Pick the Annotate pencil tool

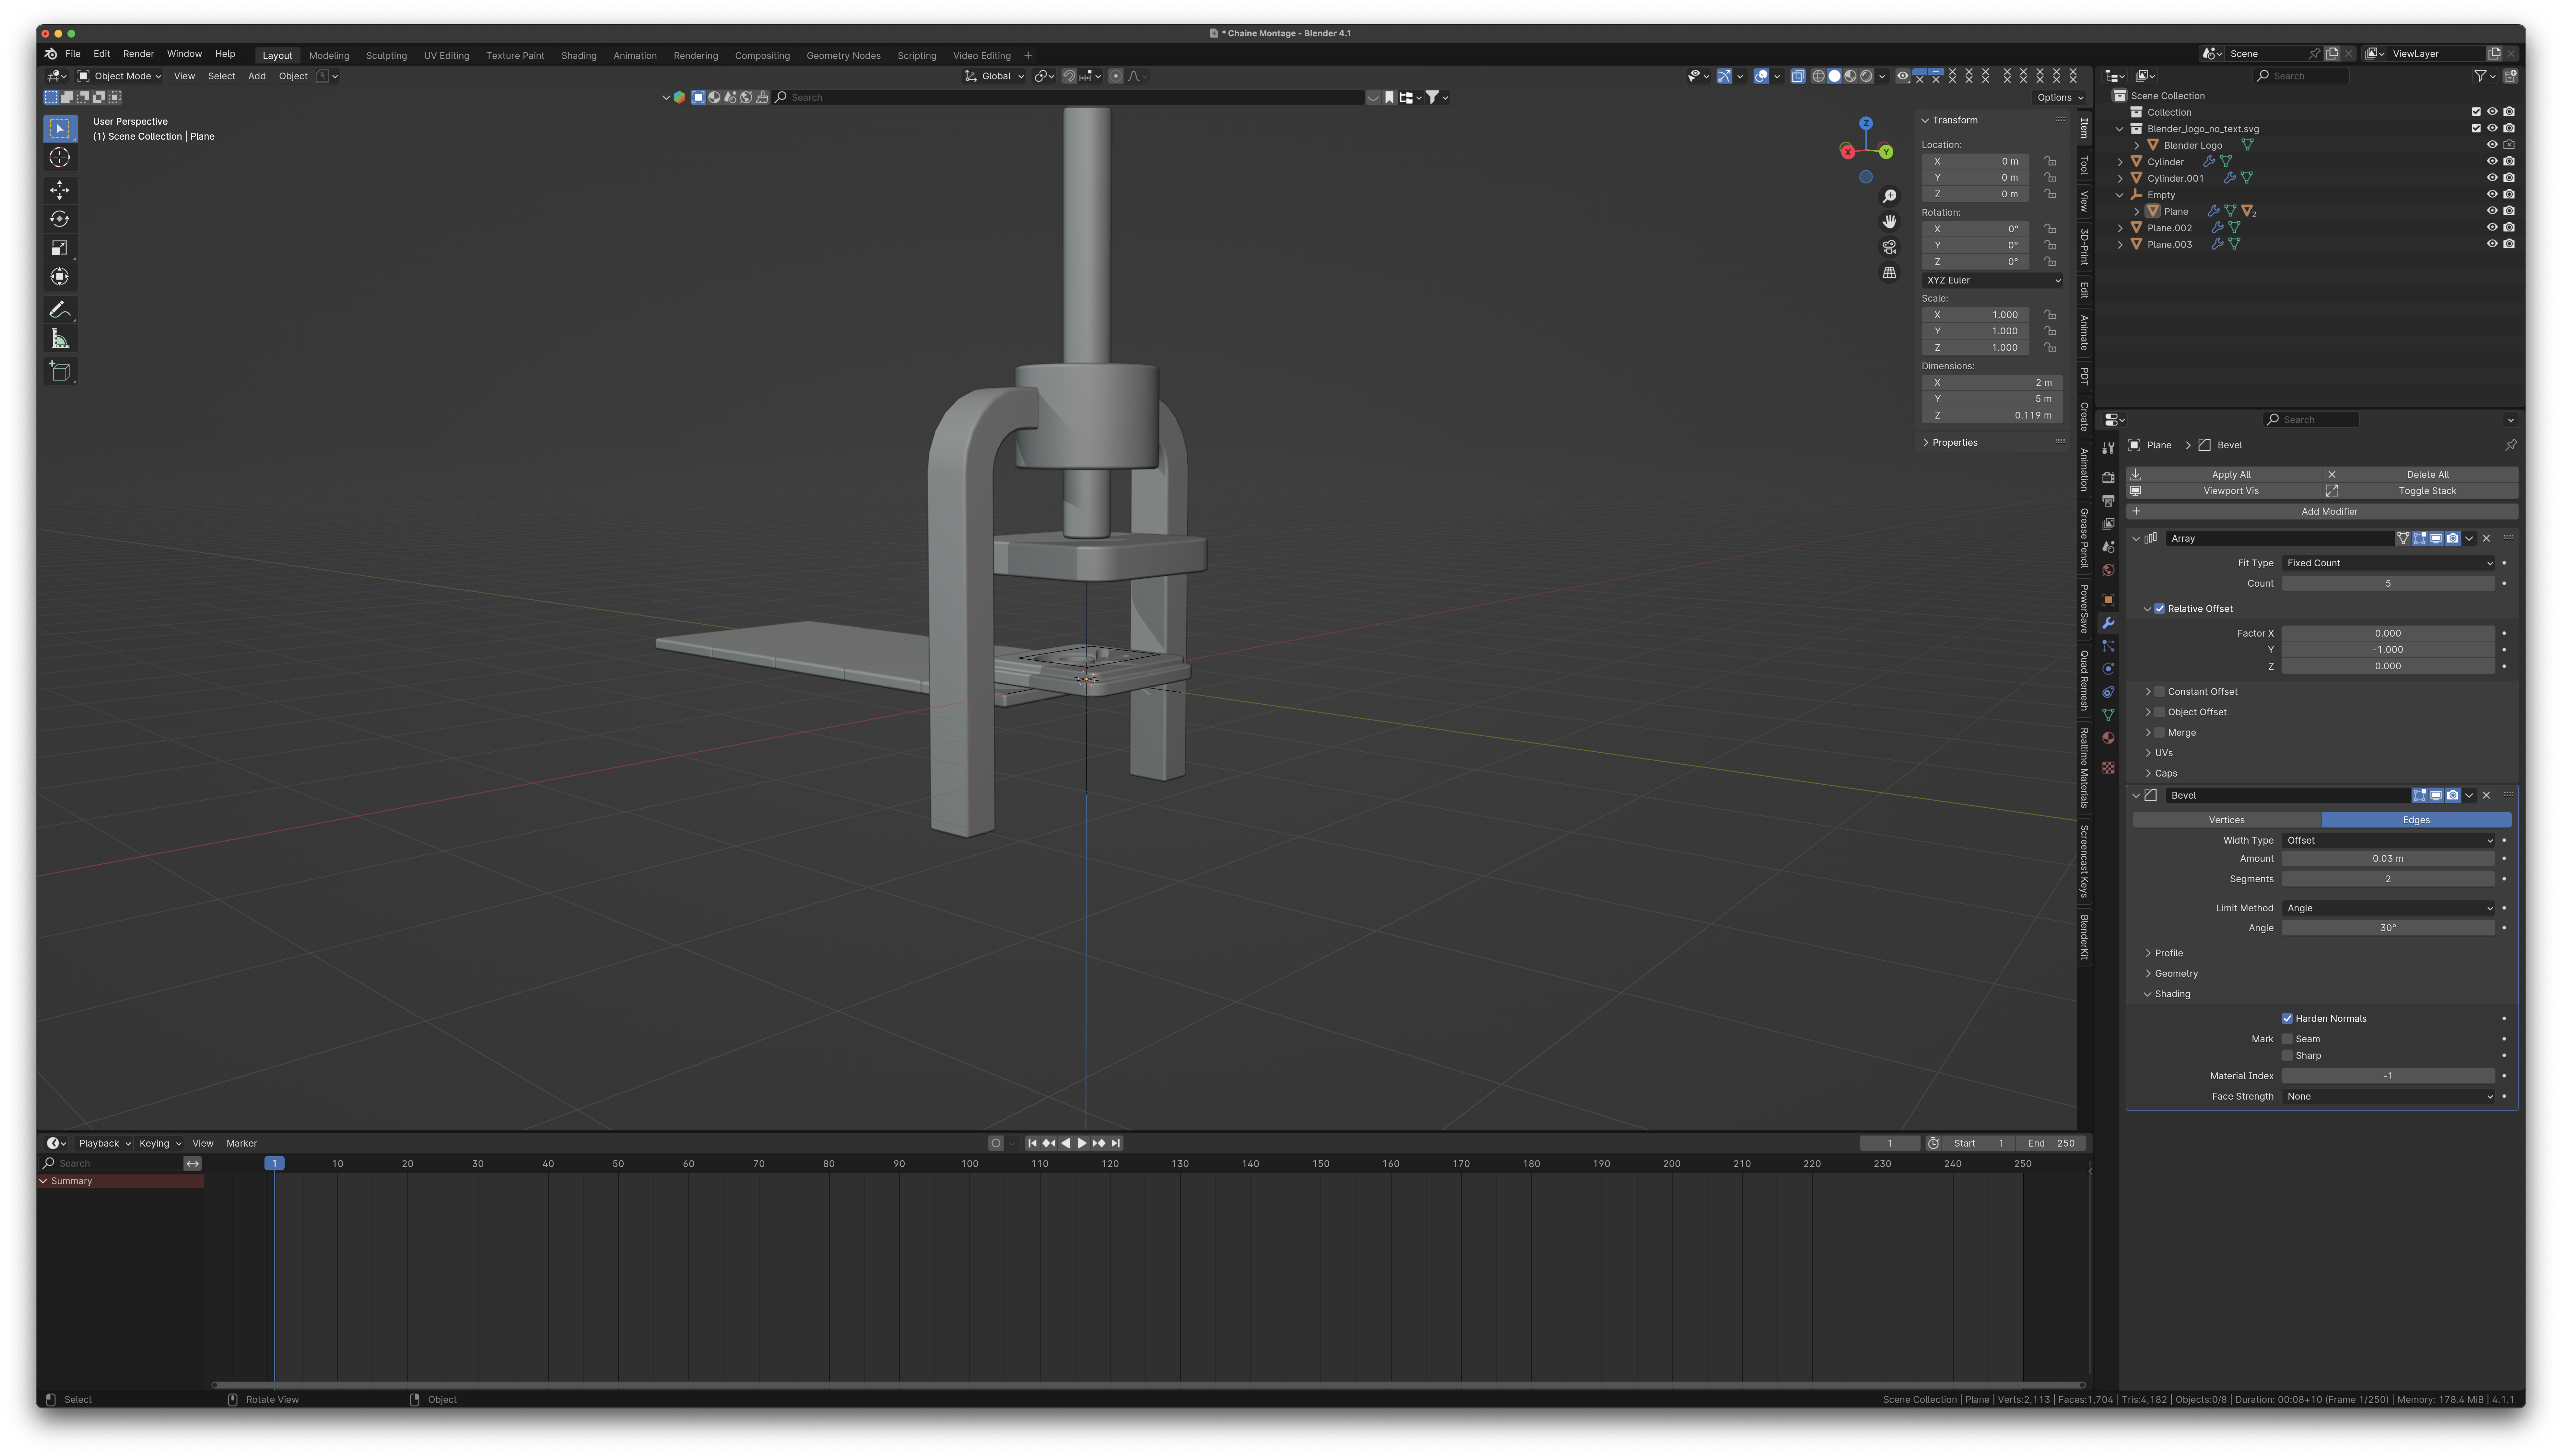60,310
